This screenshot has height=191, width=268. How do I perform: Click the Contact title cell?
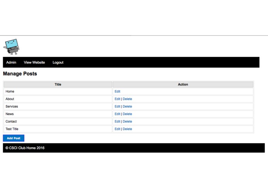[x=58, y=121]
